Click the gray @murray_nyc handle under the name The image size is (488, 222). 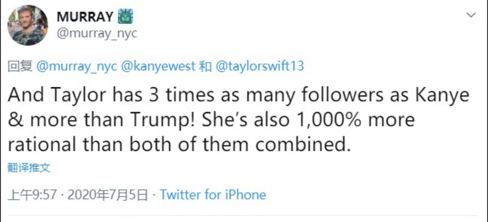coord(97,33)
